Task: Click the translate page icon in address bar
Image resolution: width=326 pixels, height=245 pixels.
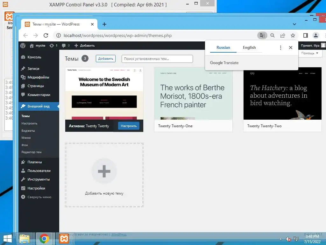Action: [x=262, y=35]
